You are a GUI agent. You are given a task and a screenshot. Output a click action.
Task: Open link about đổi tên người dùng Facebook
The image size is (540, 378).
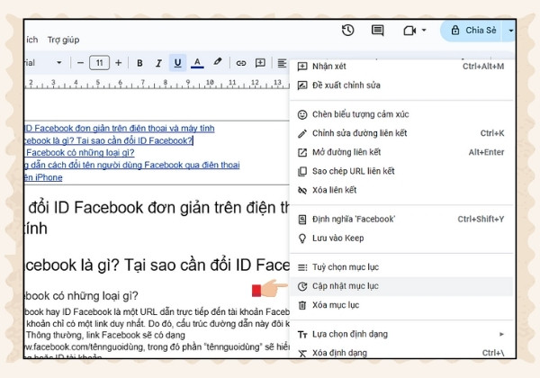tap(132, 165)
